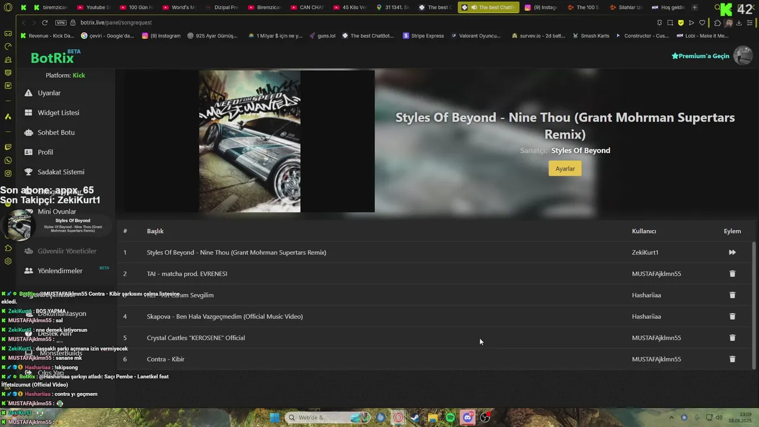Viewport: 759px width, 427px height.
Task: Open Revenue - Kick Da... bookmark
Action: (47, 36)
